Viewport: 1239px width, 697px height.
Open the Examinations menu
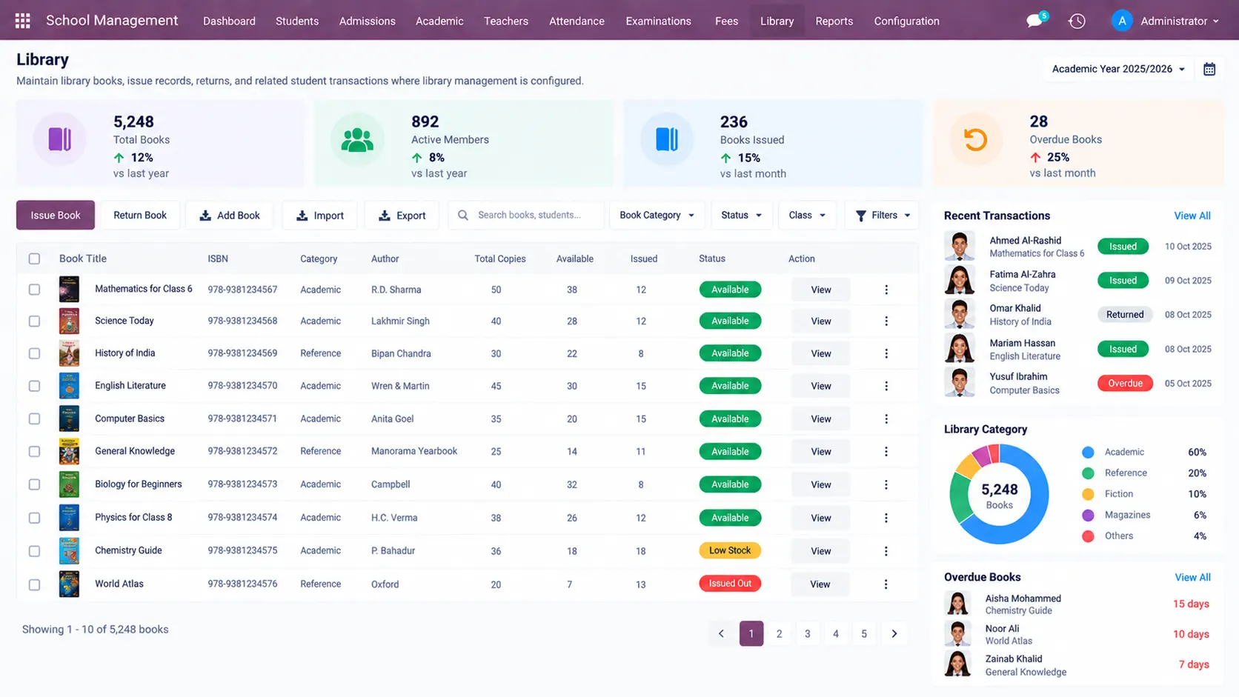(x=658, y=21)
